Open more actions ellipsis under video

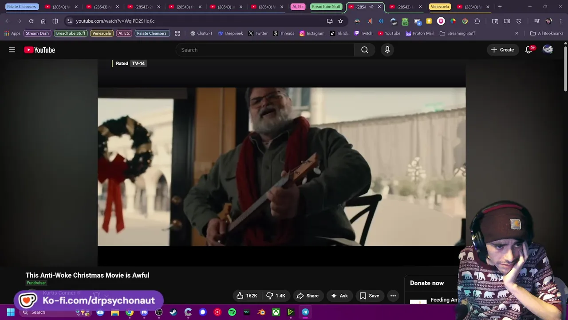(x=393, y=296)
